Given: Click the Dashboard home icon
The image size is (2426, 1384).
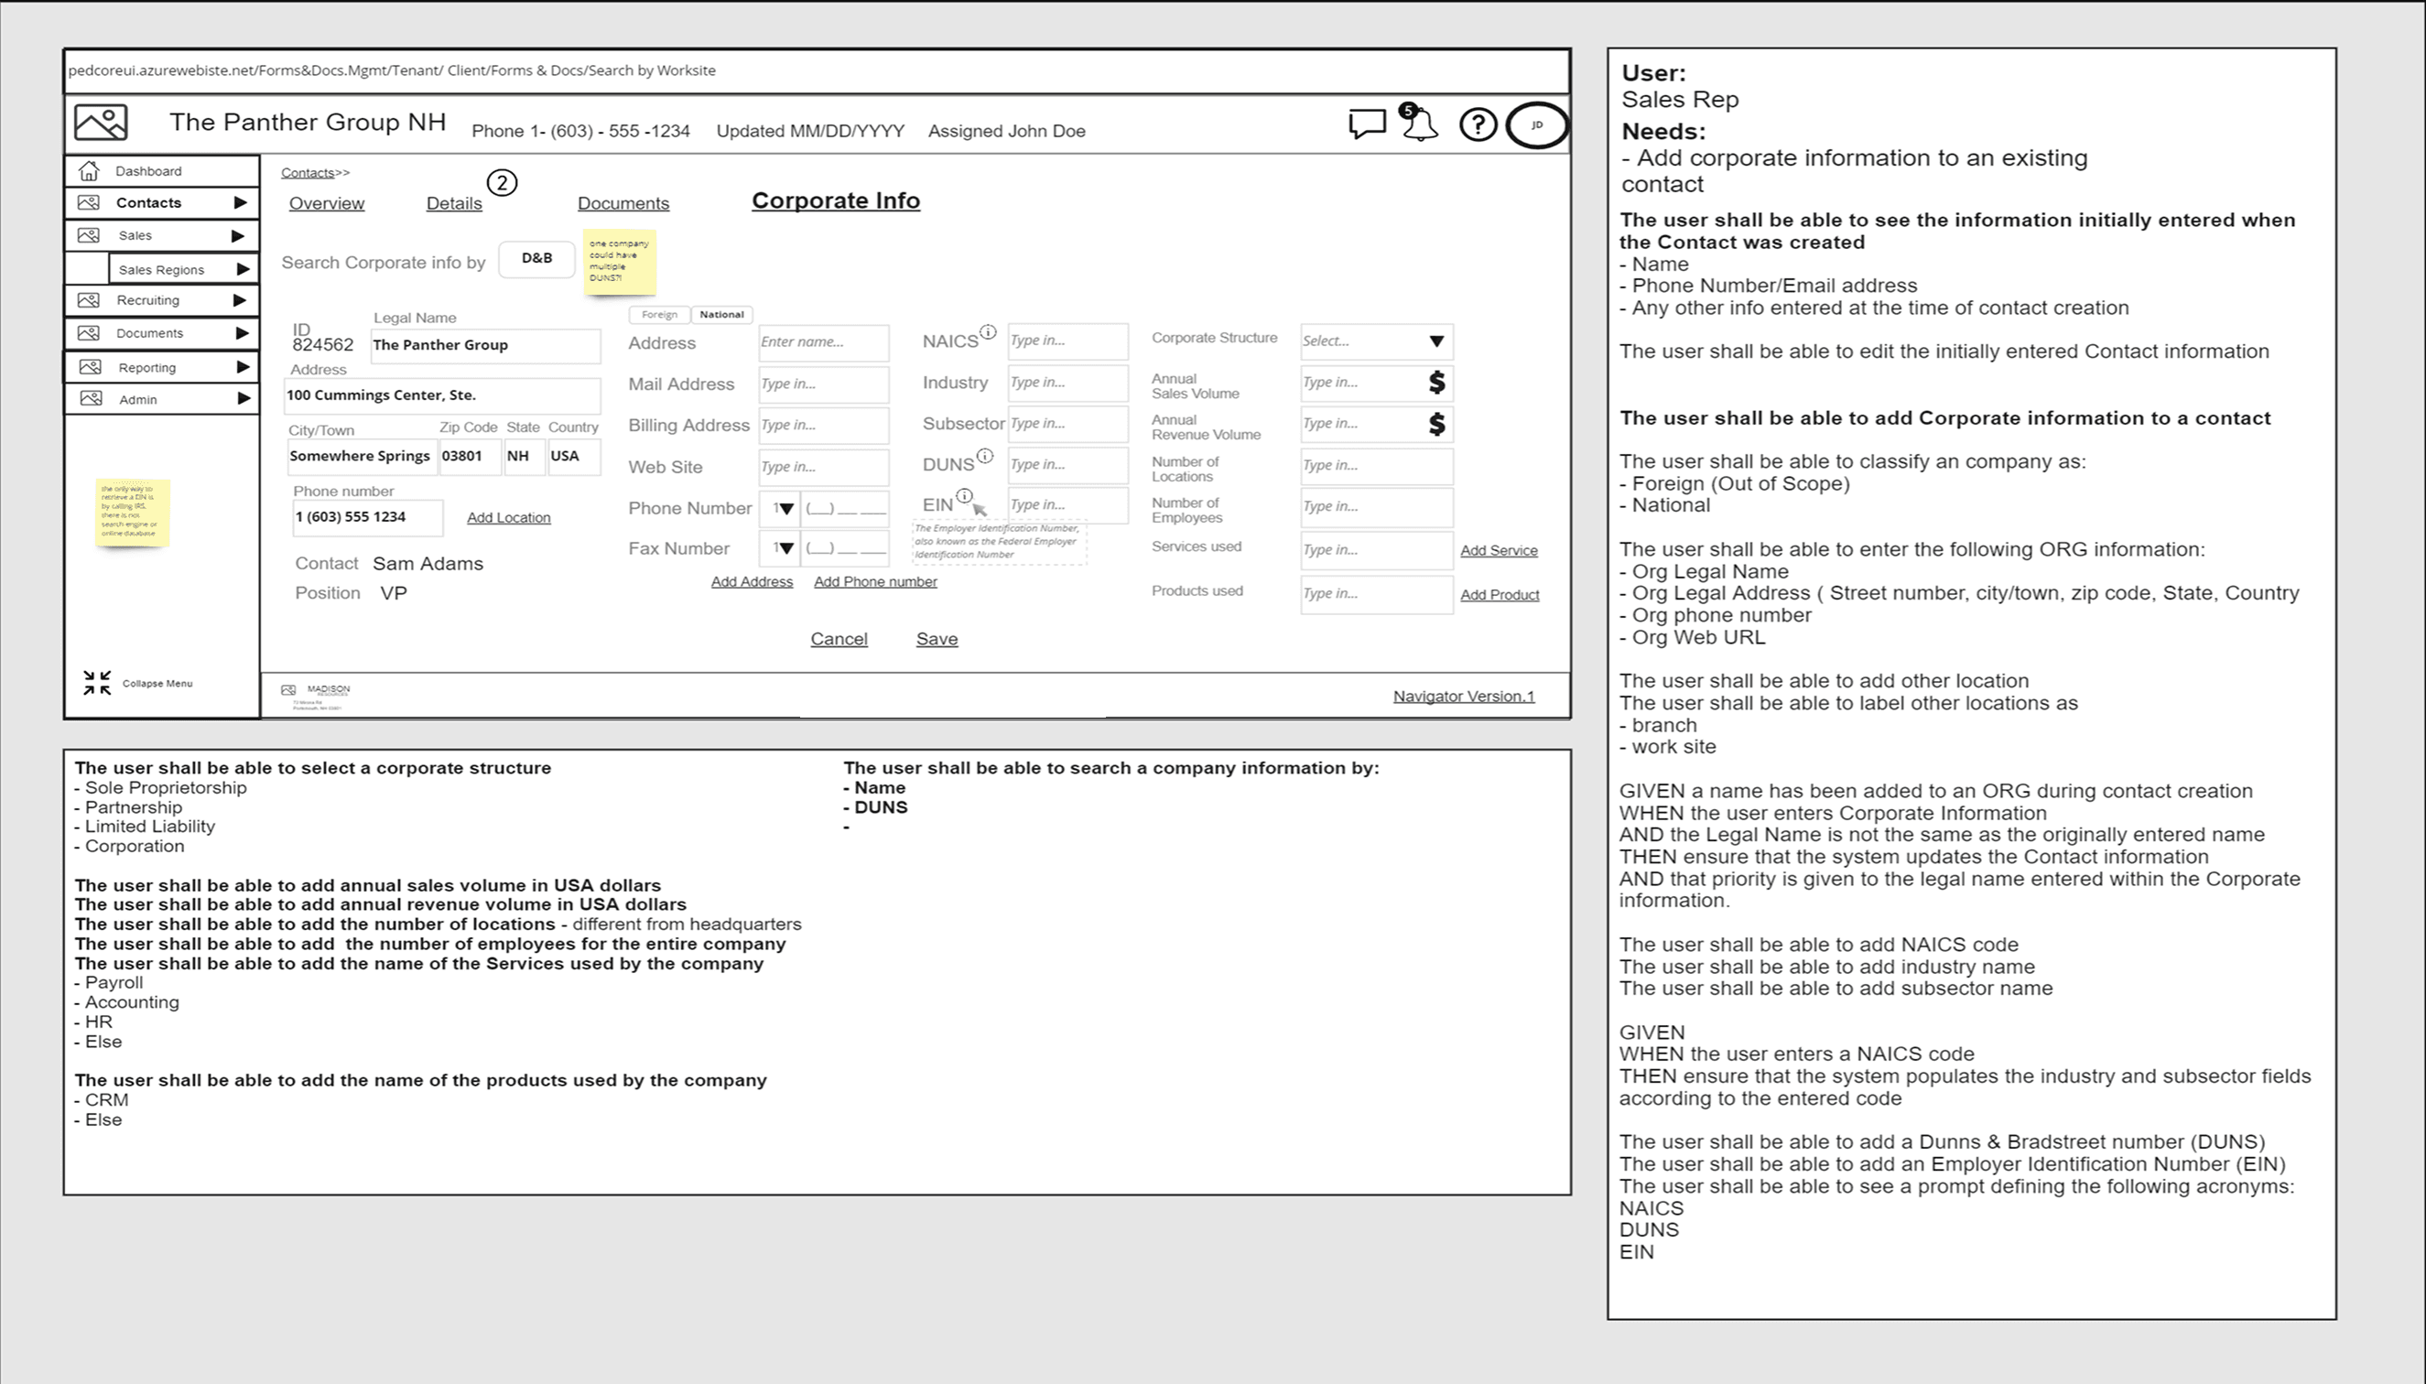Looking at the screenshot, I should click(x=90, y=171).
